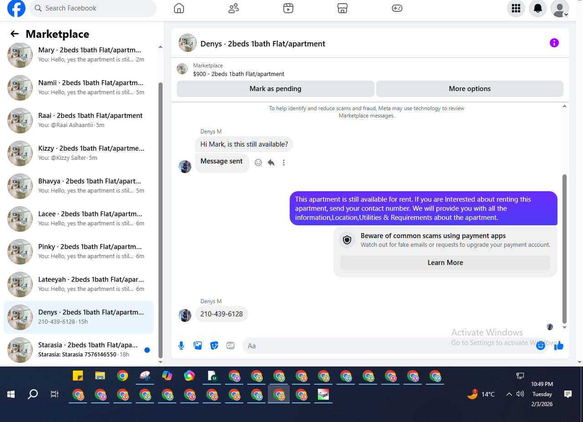Screen dimensions: 583x422
Task: Send a voice clip with microphone icon
Action: [181, 346]
